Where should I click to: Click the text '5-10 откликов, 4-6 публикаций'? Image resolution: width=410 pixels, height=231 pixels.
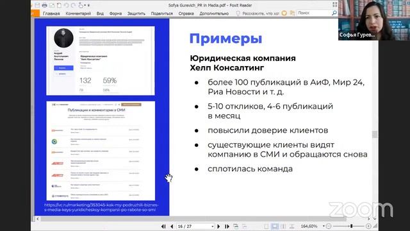pos(270,107)
